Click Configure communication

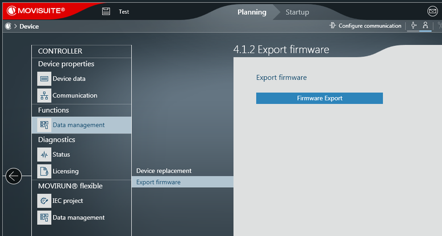tap(365, 26)
